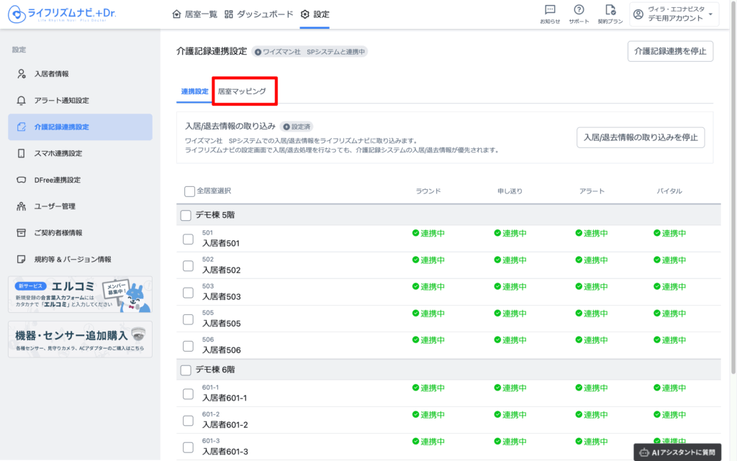Switch to the 居室マッピング tab
The height and width of the screenshot is (461, 737).
[242, 91]
